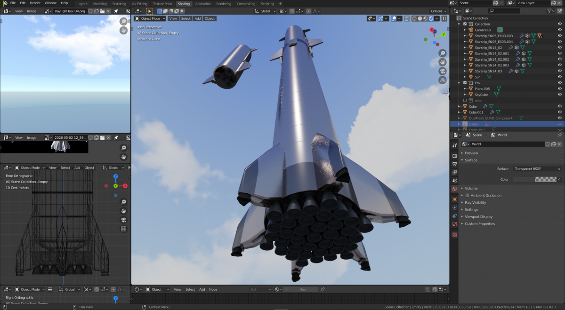
Task: Toggle X-ray mode in viewport header
Action: coord(406,19)
